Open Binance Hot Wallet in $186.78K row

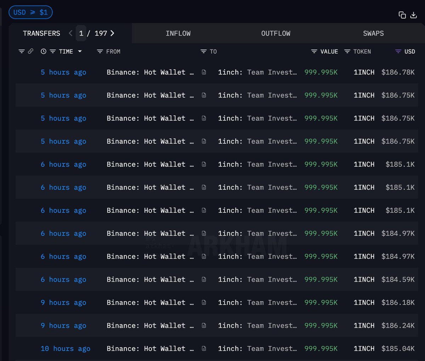pos(150,72)
